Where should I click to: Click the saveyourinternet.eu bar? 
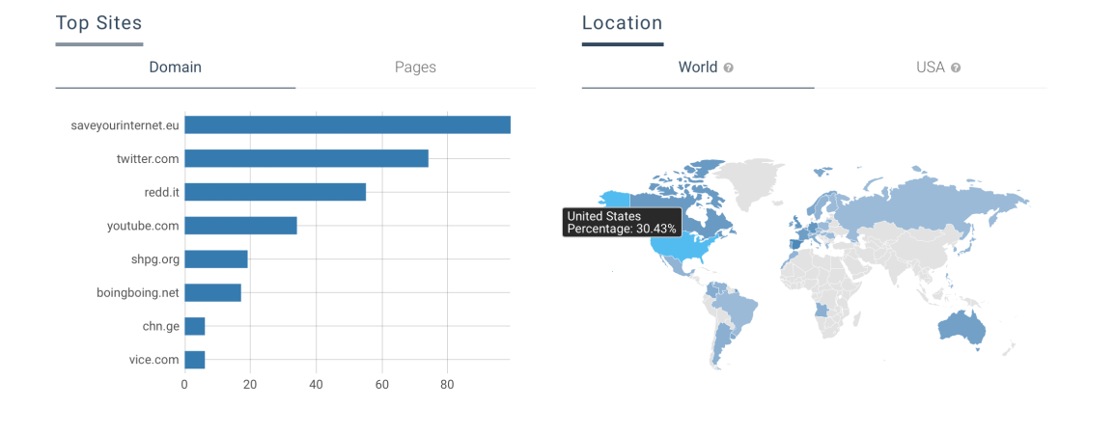pyautogui.click(x=347, y=124)
